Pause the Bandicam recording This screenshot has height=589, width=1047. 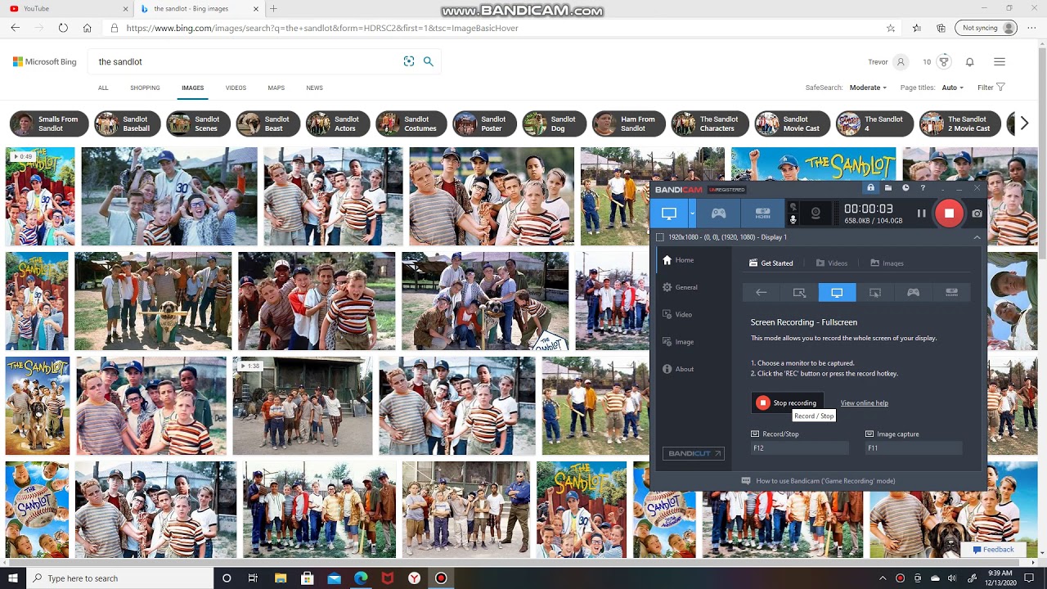click(921, 214)
